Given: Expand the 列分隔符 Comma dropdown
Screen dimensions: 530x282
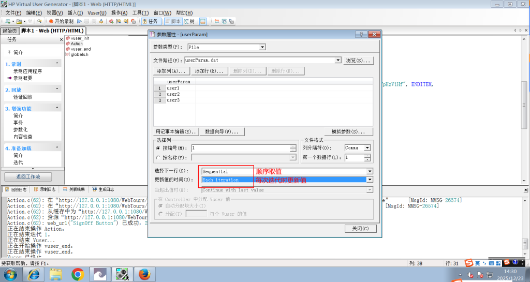Looking at the screenshot, I should pyautogui.click(x=367, y=148).
